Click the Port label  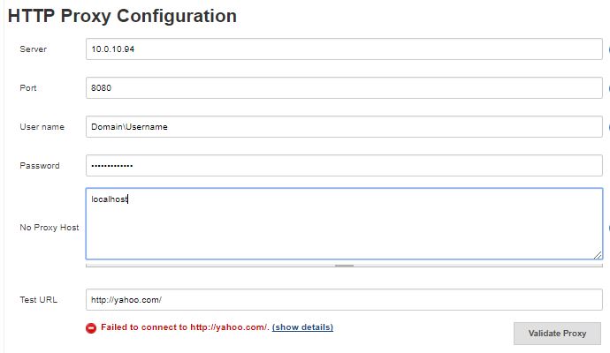coord(28,88)
